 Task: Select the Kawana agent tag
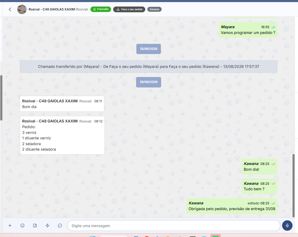154,9
